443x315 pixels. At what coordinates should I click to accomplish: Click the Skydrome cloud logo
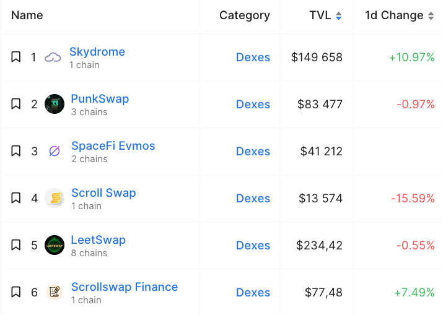pos(53,57)
